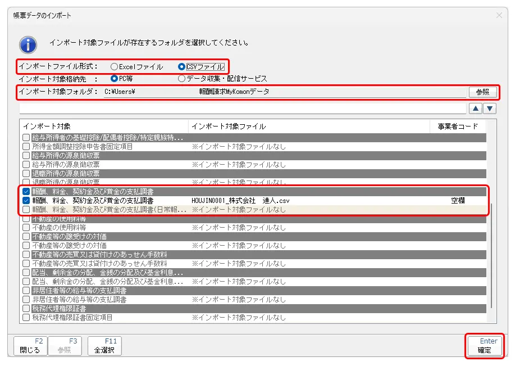Select データ収集・配信サービス radio option
The image size is (515, 366).
click(181, 79)
